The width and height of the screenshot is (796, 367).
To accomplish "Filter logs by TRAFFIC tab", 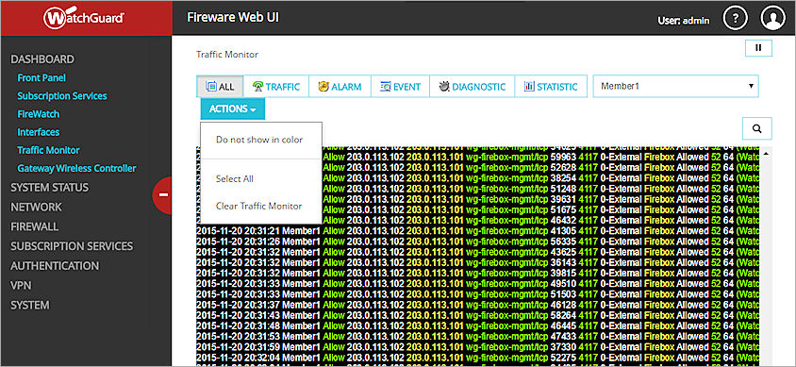I will click(x=276, y=86).
